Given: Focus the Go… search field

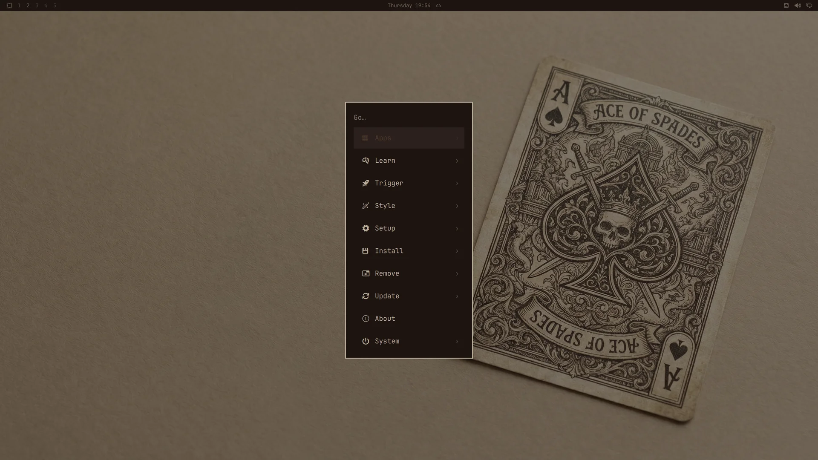Looking at the screenshot, I should 409,118.
